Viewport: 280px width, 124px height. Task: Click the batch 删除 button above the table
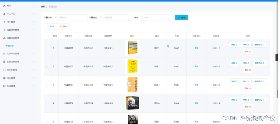click(63, 26)
